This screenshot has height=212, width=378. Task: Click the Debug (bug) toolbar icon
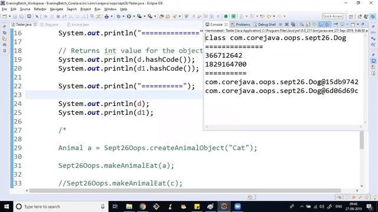(x=118, y=16)
